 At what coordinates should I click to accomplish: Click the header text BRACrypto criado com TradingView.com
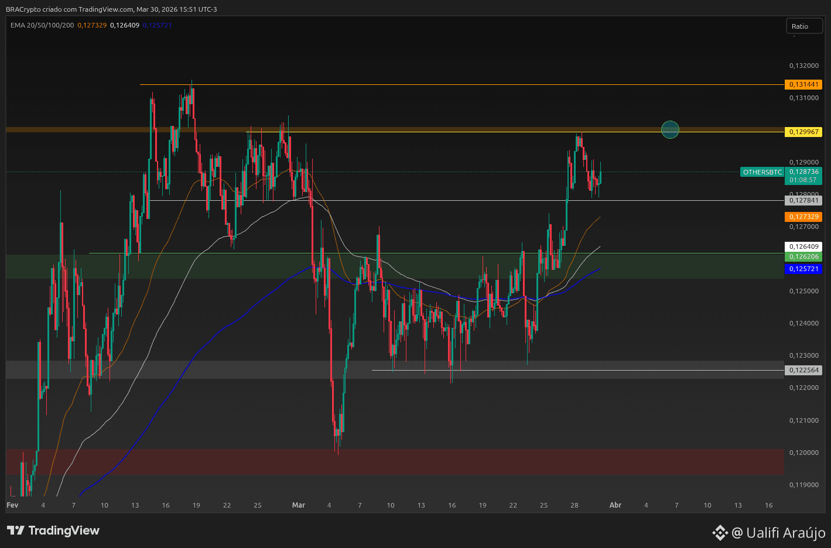(70, 9)
